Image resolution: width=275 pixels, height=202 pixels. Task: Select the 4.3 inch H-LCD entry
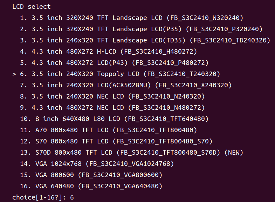[x=109, y=52]
